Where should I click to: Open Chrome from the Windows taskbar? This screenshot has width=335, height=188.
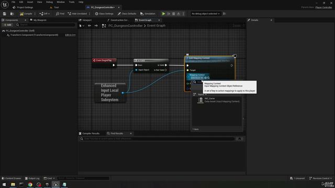point(30,184)
